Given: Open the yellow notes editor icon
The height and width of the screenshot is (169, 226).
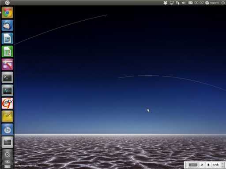Looking at the screenshot, I should pyautogui.click(x=8, y=116).
